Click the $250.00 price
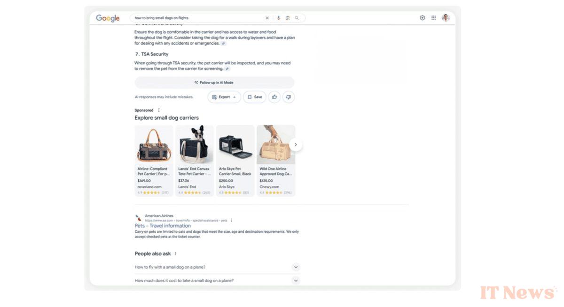The width and height of the screenshot is (564, 307). coord(226,181)
